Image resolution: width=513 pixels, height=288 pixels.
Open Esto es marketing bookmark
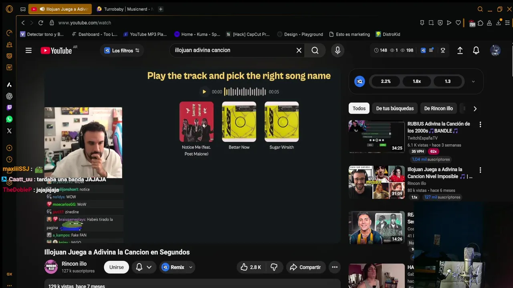[x=349, y=34]
